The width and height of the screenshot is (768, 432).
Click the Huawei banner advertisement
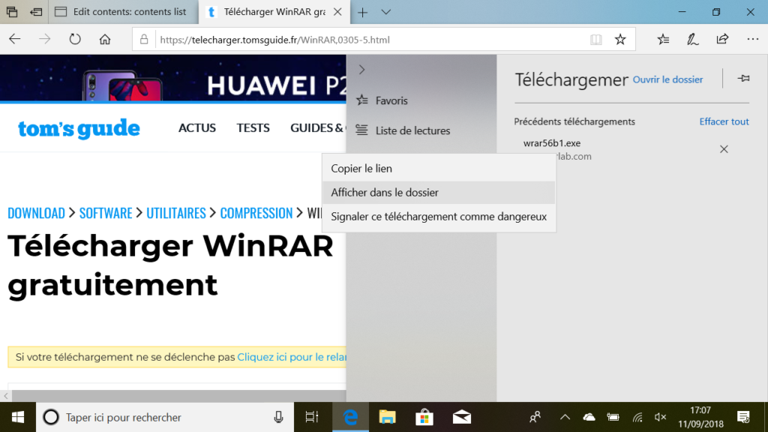click(x=173, y=78)
